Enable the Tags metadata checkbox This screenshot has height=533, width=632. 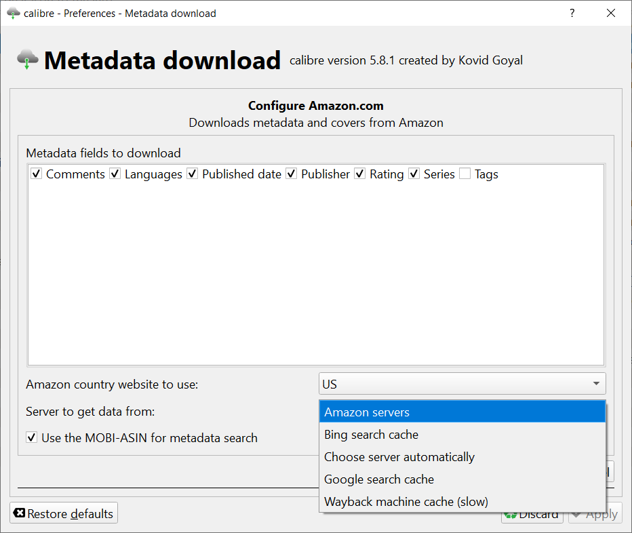[x=465, y=174]
